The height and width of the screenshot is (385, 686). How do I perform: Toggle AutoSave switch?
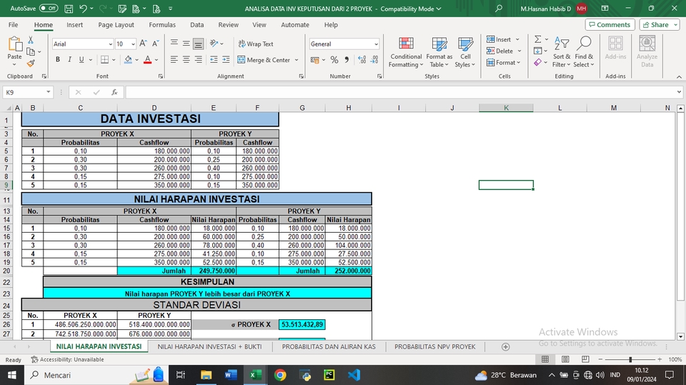click(x=49, y=9)
